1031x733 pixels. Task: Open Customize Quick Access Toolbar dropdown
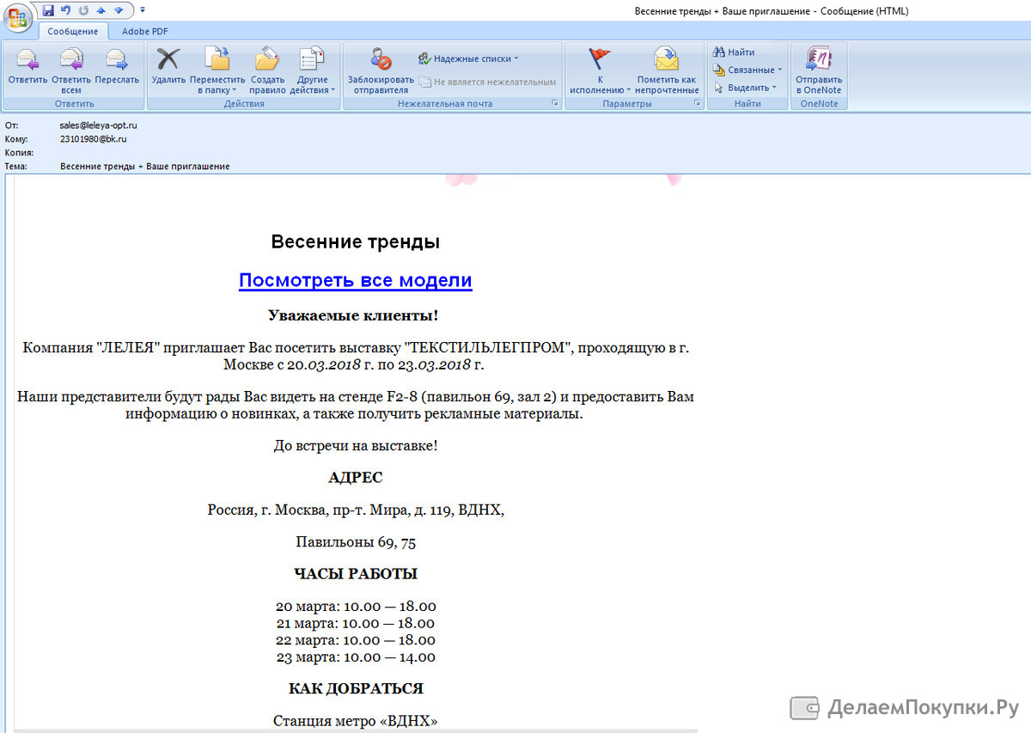coord(142,10)
